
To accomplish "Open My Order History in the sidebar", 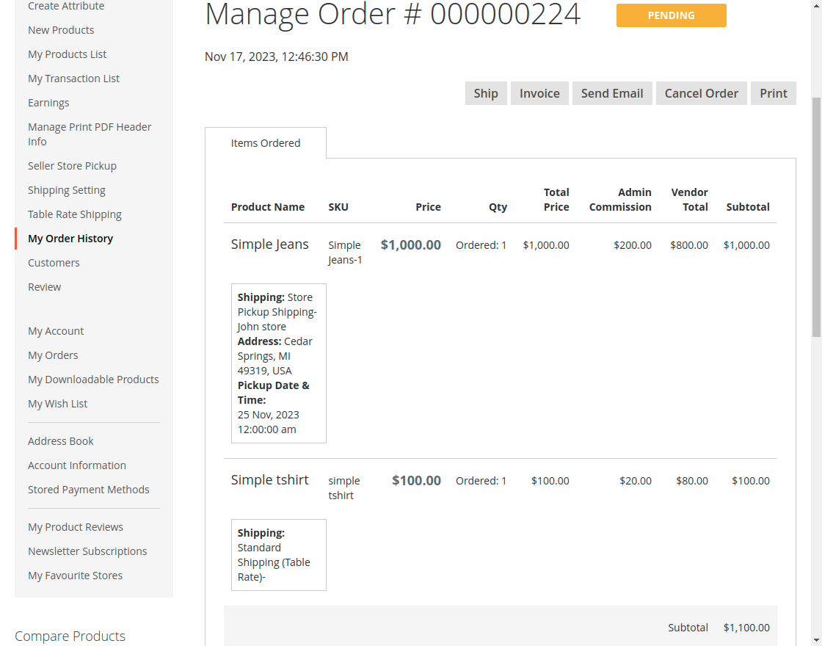I will click(x=70, y=238).
